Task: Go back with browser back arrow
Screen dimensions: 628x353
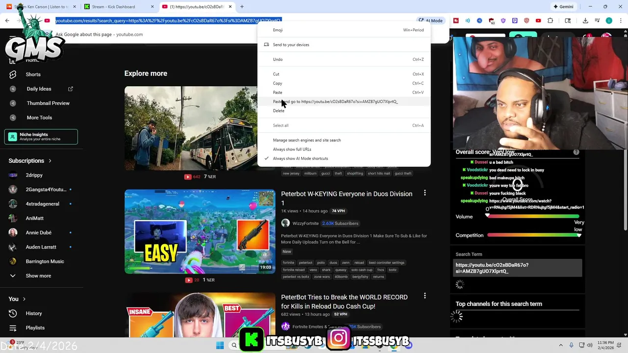Action: coord(7,21)
